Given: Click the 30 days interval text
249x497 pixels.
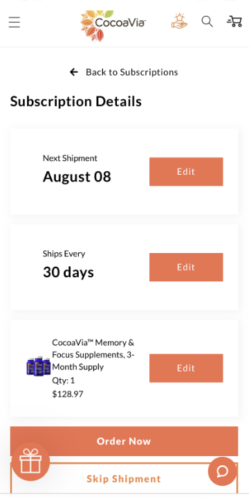Looking at the screenshot, I should 68,272.
